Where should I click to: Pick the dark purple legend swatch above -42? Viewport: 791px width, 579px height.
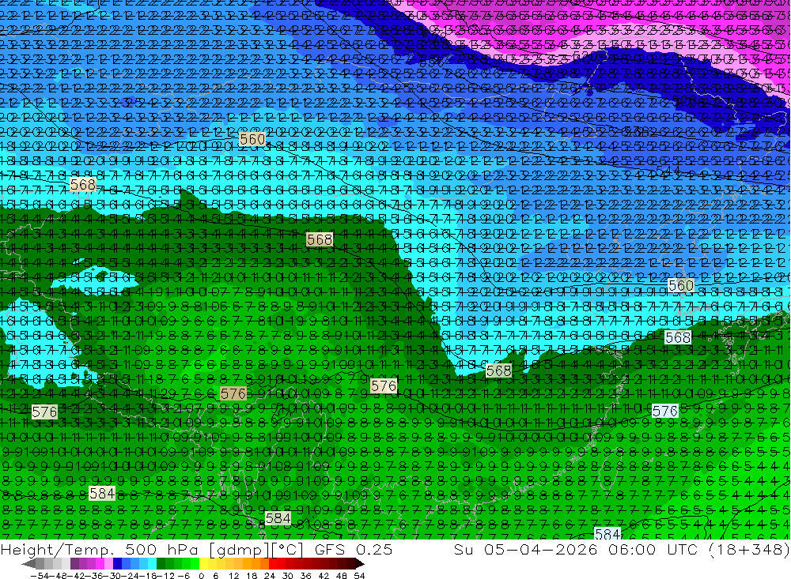[74, 564]
